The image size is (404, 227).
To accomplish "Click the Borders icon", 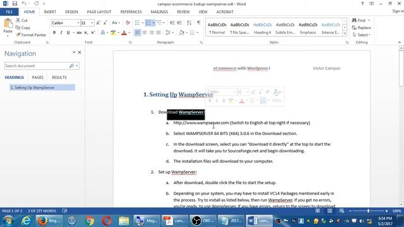I will [192, 33].
